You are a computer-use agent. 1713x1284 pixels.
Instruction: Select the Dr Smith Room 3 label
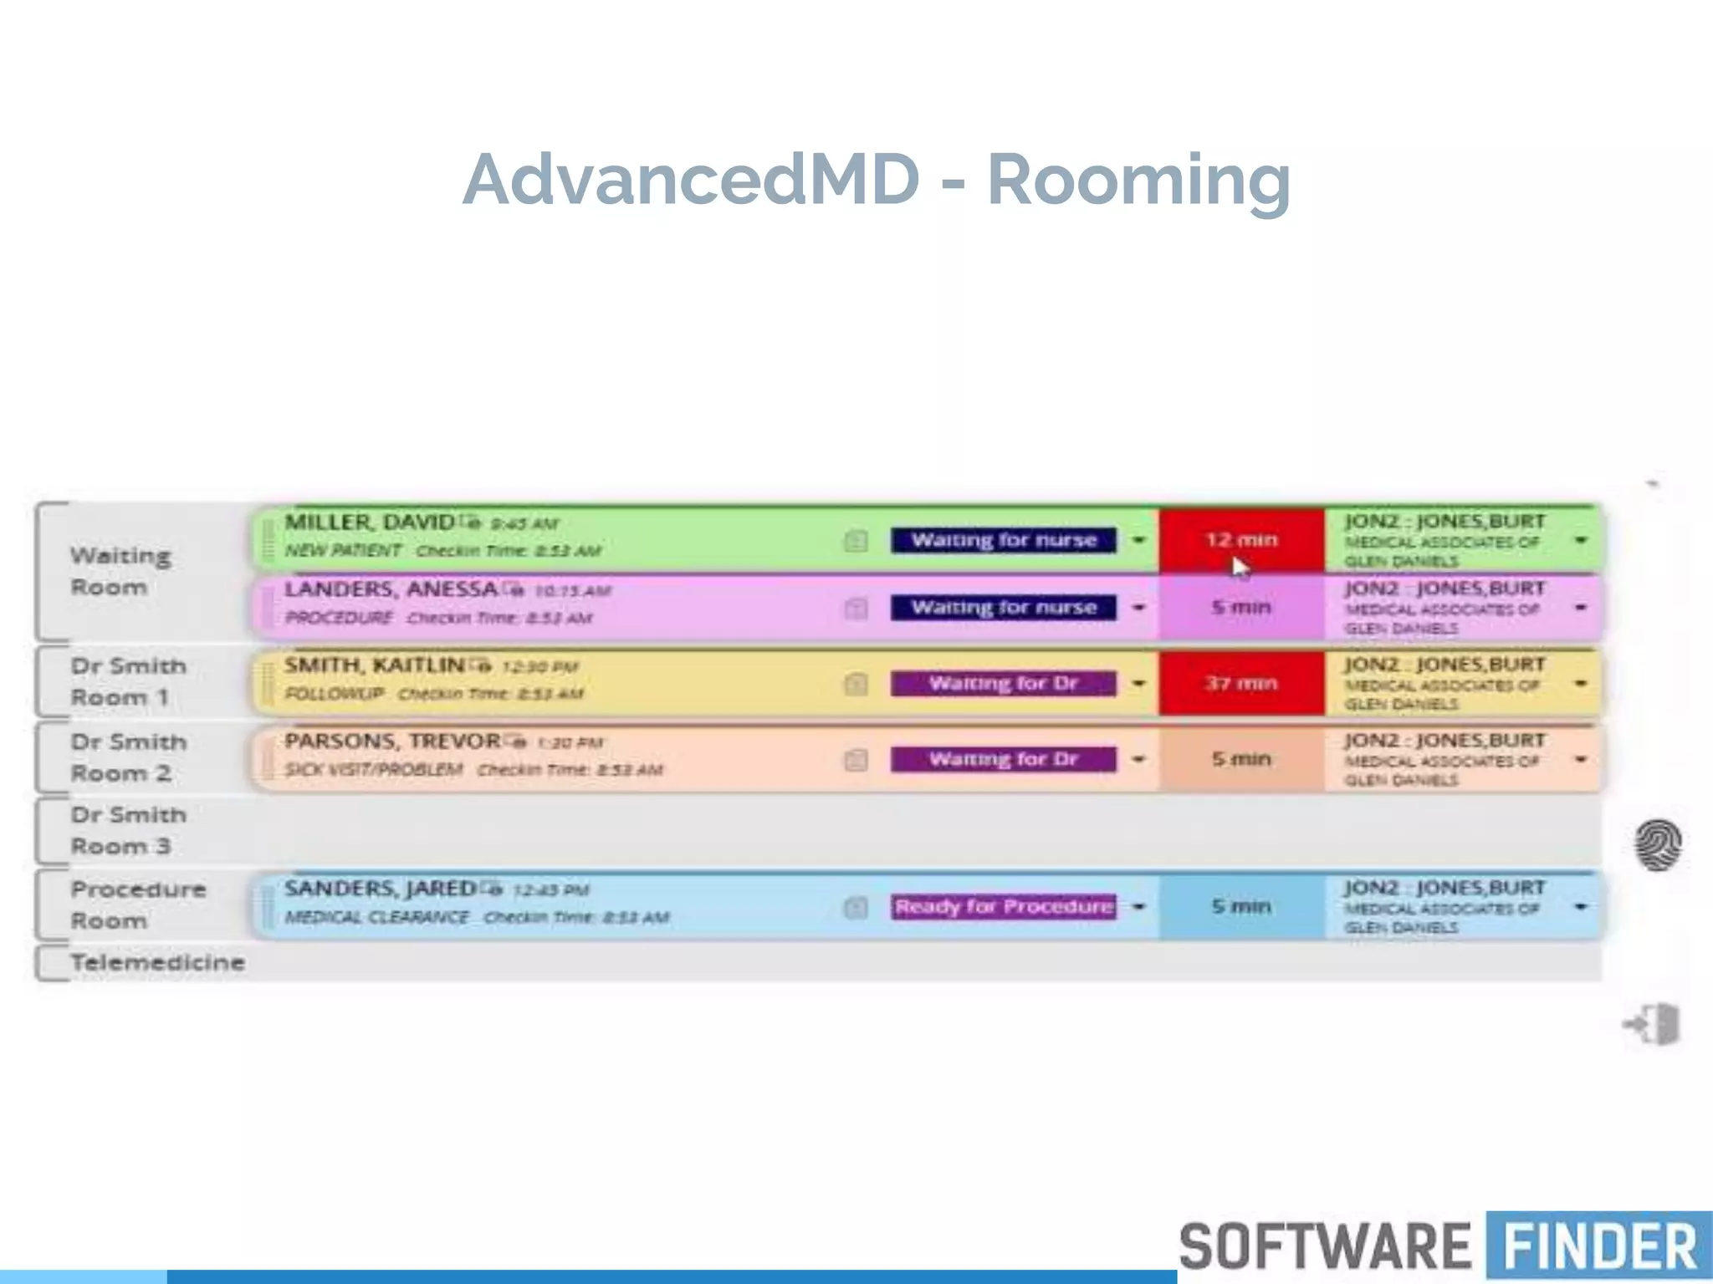129,830
